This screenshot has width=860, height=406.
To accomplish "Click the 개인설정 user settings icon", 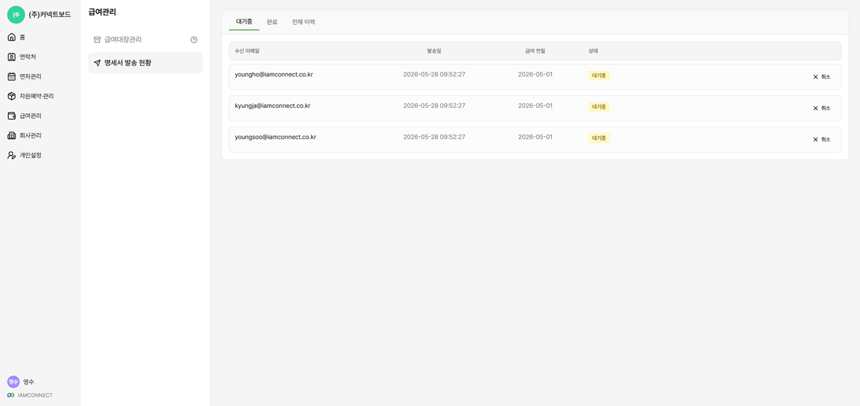I will [11, 155].
